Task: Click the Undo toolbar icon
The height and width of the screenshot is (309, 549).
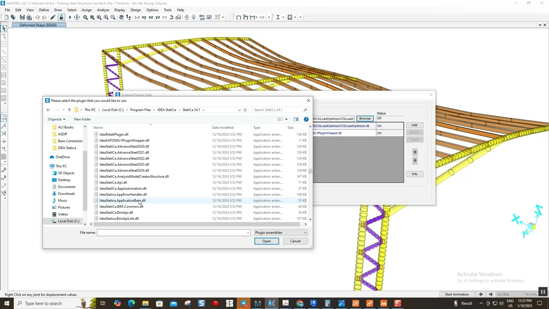Action: pyautogui.click(x=37, y=17)
